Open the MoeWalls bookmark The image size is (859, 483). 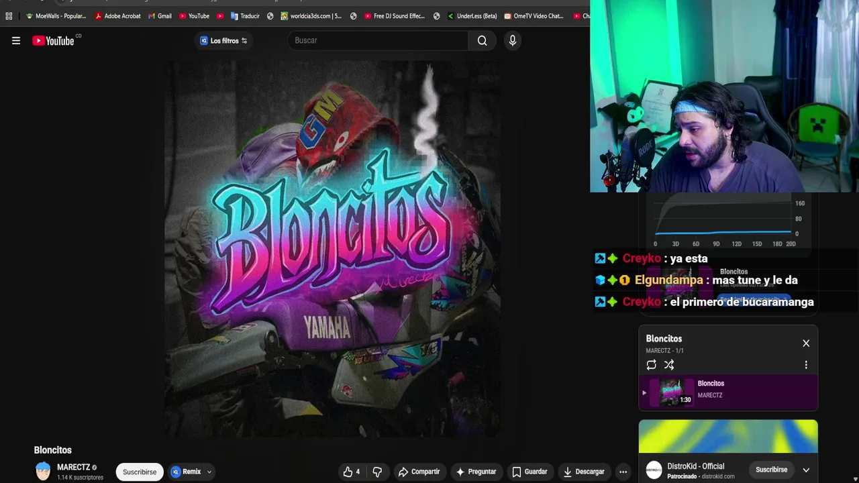[x=56, y=16]
